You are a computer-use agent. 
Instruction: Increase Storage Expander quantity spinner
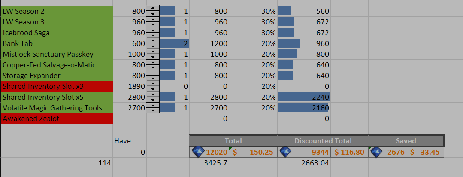coord(153,73)
